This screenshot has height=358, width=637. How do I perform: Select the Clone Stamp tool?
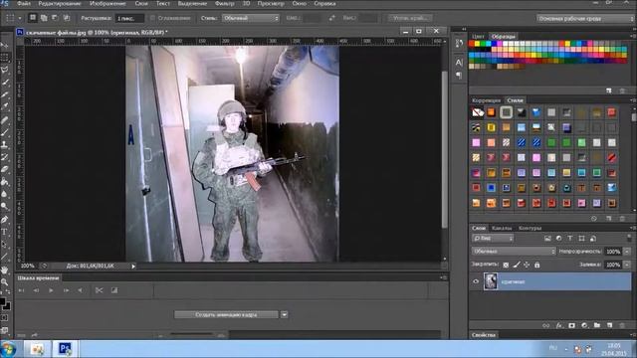click(5, 144)
